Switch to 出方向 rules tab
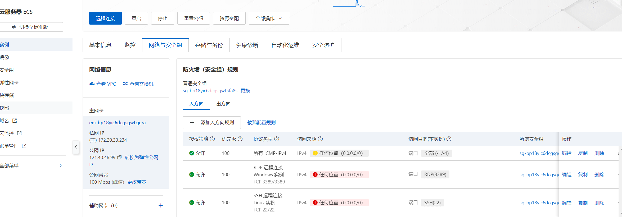This screenshot has height=217, width=622. click(223, 104)
